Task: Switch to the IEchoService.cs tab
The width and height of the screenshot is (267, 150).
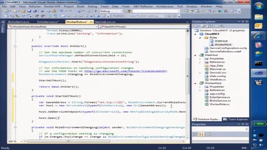Action: 18,22
